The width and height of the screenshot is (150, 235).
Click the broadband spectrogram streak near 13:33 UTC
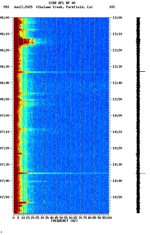(64, 72)
